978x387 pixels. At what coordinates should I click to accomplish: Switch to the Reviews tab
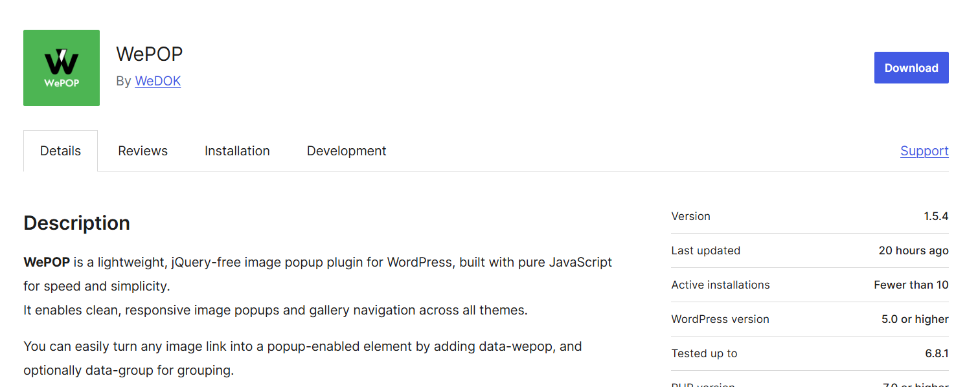(142, 151)
